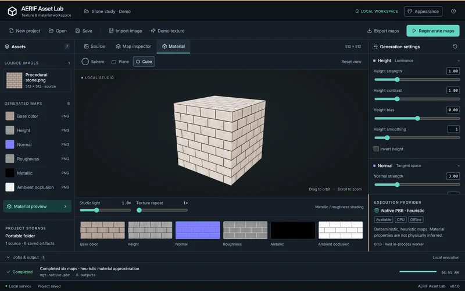
Task: Click the Height strength value field
Action: click(453, 71)
